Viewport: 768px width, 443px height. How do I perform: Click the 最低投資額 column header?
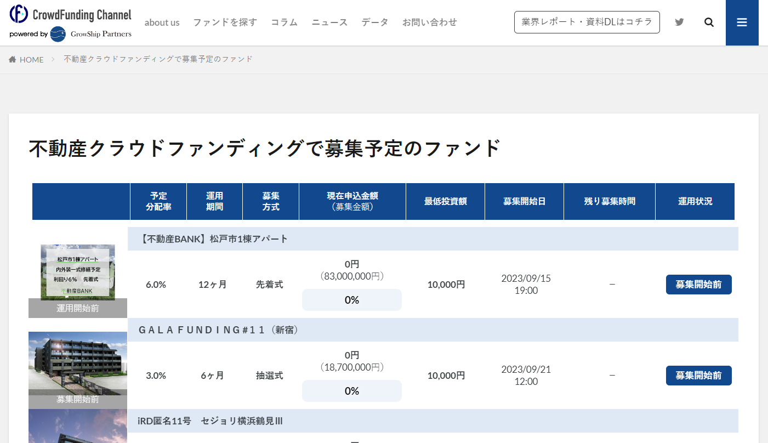tap(446, 201)
